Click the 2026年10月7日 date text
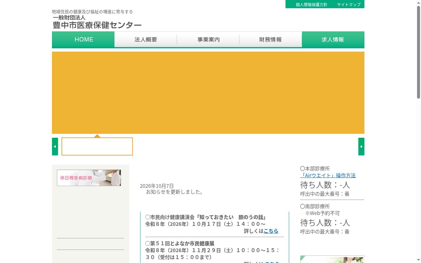This screenshot has width=421, height=263. 157,186
